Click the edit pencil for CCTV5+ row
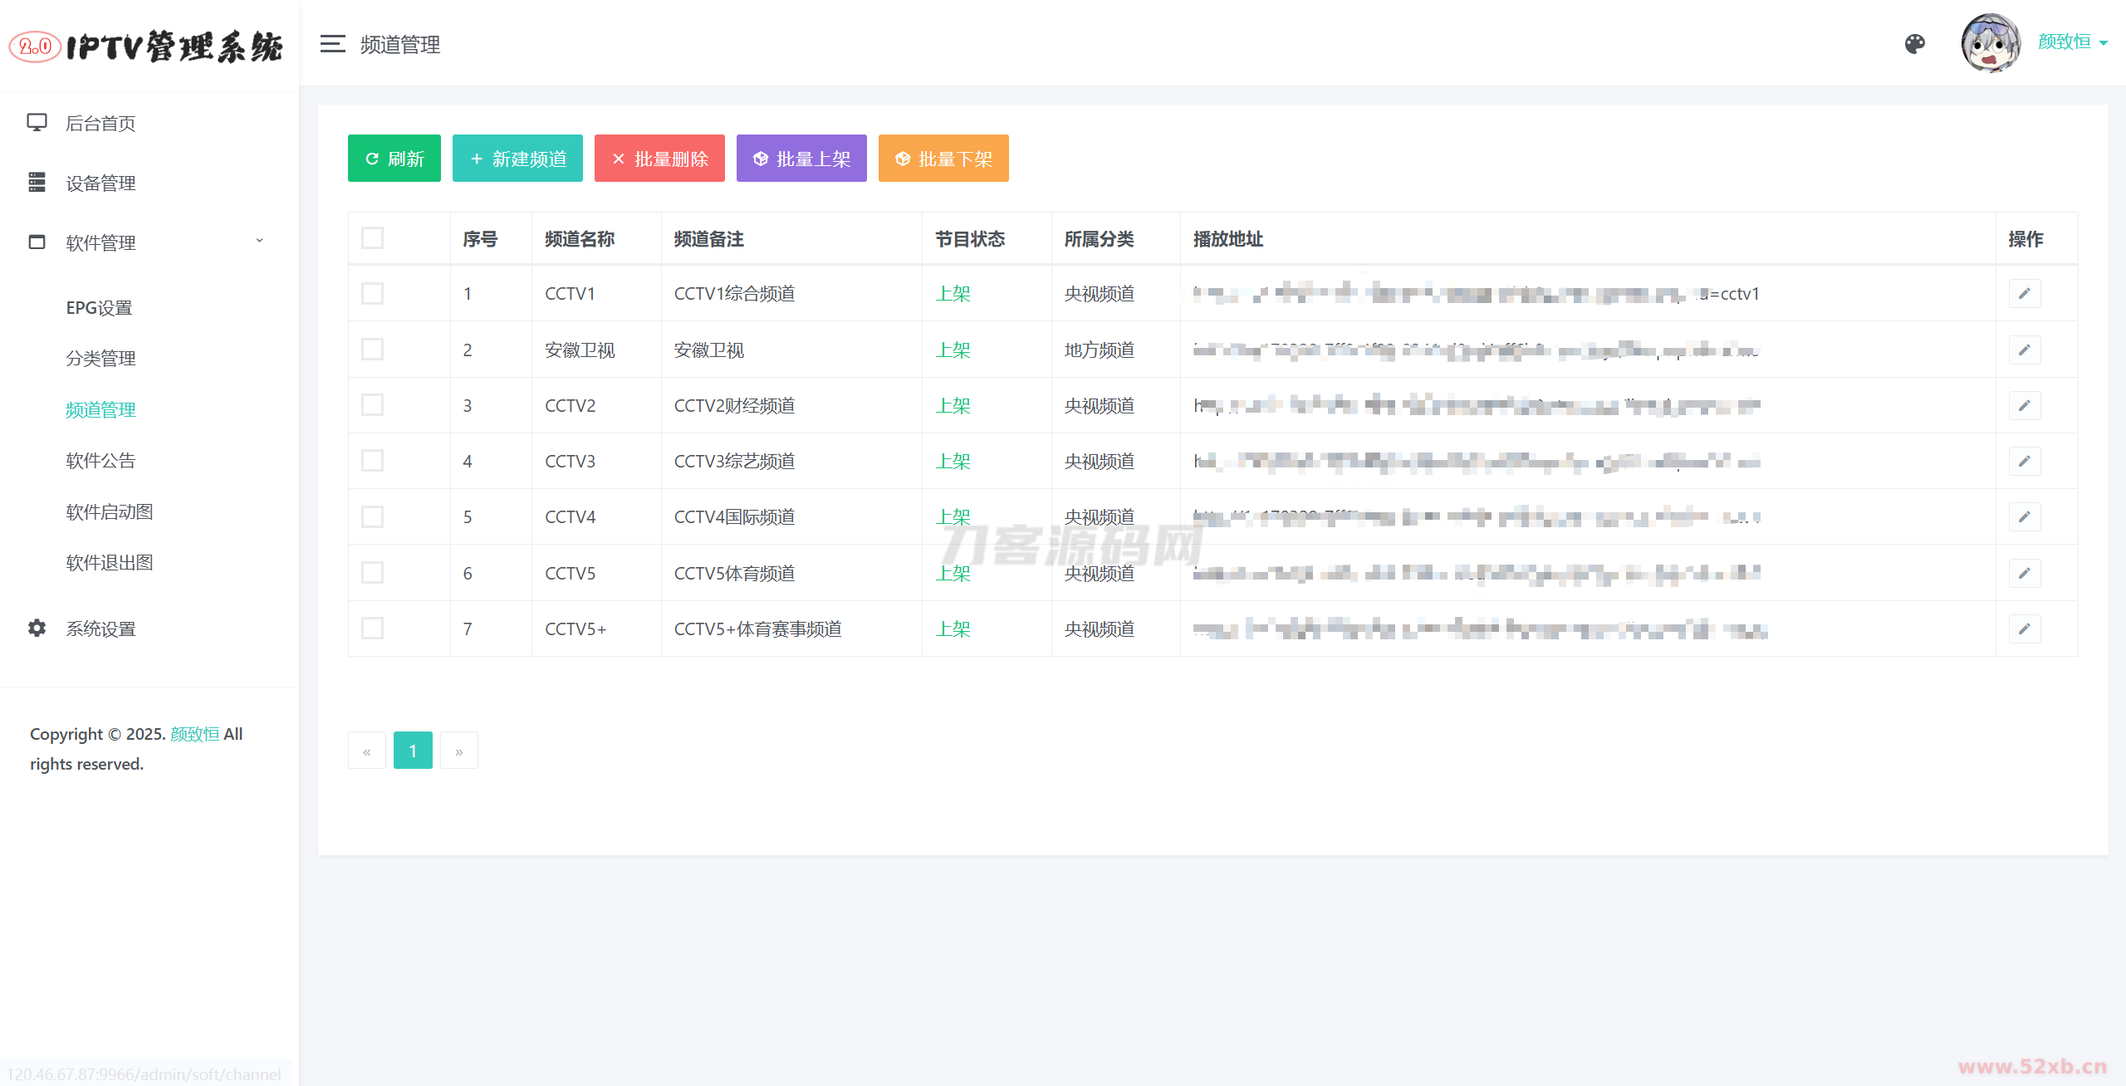2126x1086 pixels. pyautogui.click(x=2024, y=629)
